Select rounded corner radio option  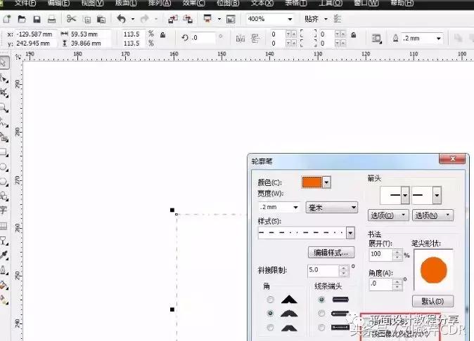(270, 313)
